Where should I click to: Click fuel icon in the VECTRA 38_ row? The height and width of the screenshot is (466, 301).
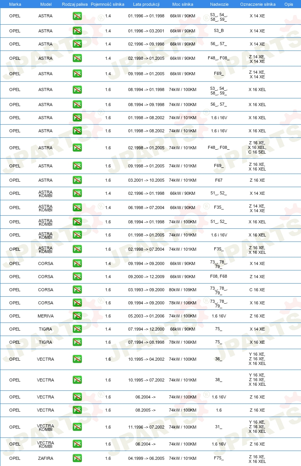pos(77,380)
